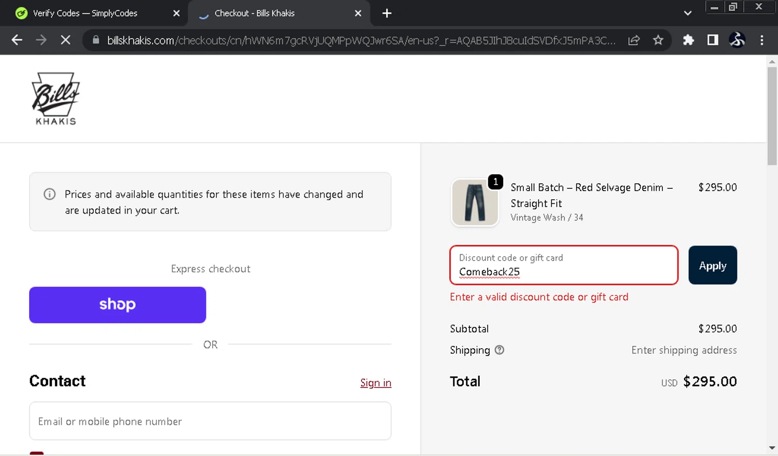Pay with Shop express checkout button
Viewport: 778px width, 456px height.
click(x=118, y=305)
